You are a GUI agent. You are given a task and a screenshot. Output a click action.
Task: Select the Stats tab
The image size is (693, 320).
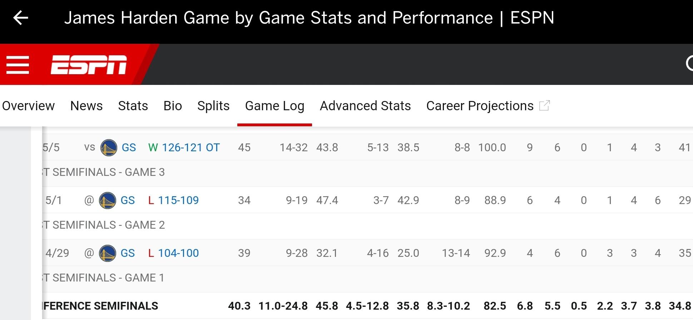(133, 106)
